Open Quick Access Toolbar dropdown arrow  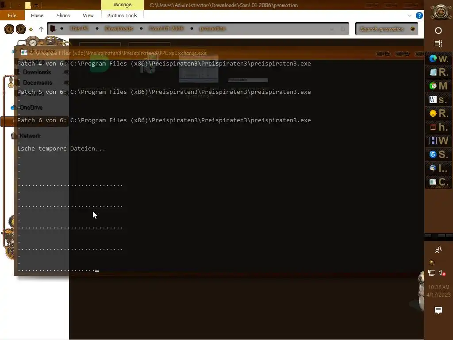pos(36,5)
